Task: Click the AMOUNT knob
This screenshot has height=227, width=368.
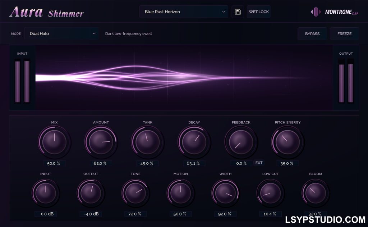Action: 101,142
